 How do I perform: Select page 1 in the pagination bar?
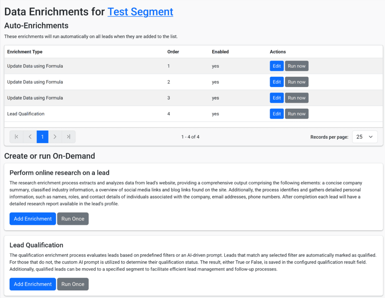pyautogui.click(x=42, y=136)
